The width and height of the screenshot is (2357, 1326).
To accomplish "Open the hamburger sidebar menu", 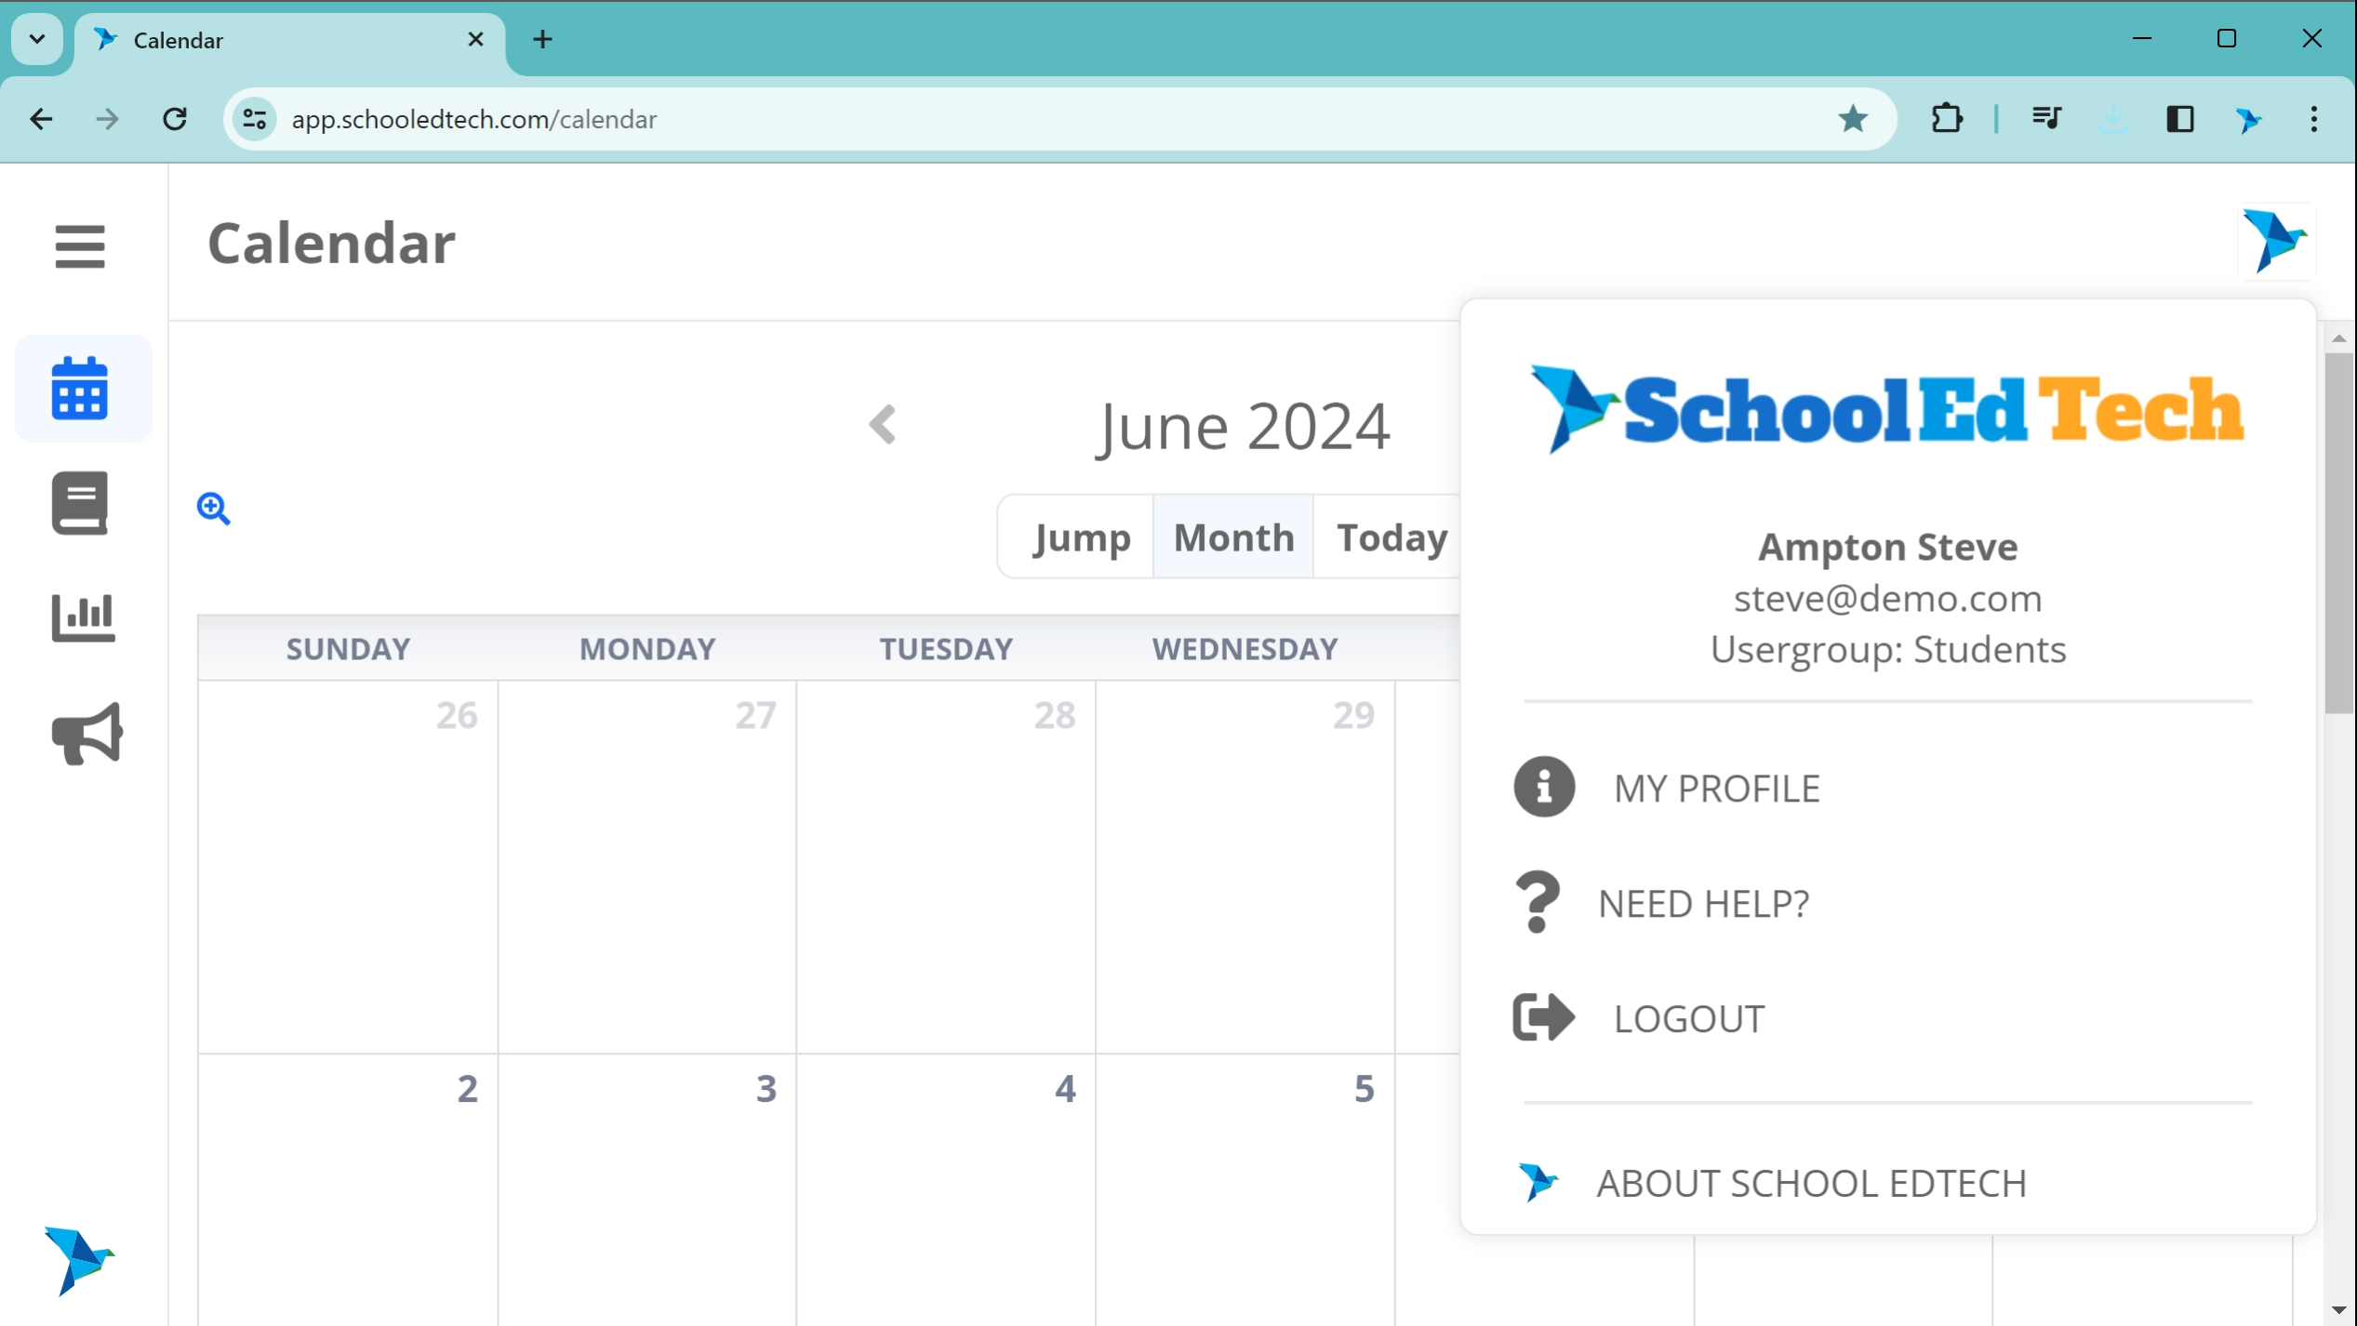I will (x=80, y=246).
